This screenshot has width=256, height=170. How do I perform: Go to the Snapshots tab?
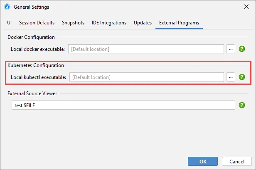tap(73, 23)
